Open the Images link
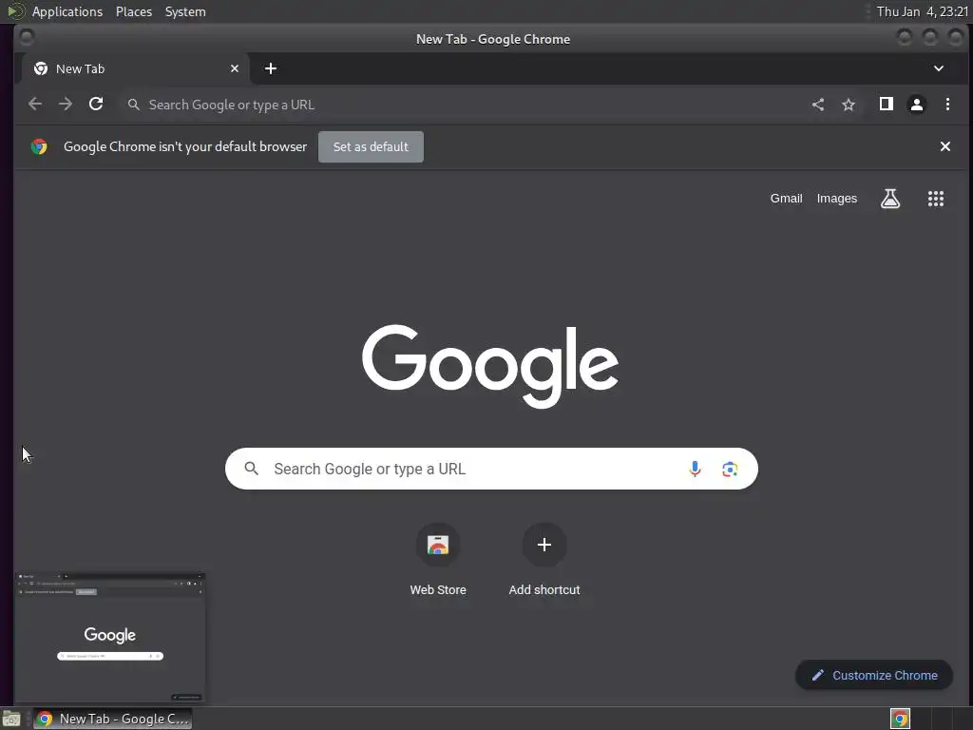The width and height of the screenshot is (973, 730). pyautogui.click(x=836, y=199)
